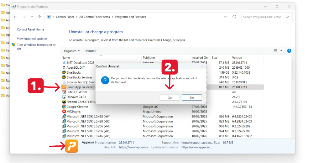The width and height of the screenshot is (318, 163).
Task: Click Uninstall in the toolbar
Action: point(90,51)
